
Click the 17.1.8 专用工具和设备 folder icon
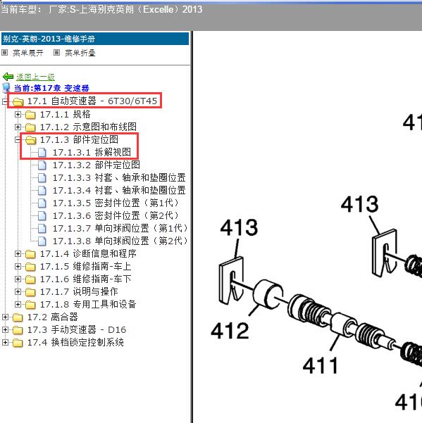30,305
